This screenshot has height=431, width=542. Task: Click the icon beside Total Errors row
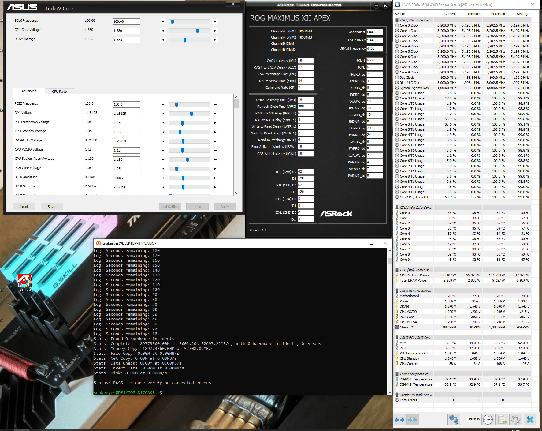coord(397,400)
